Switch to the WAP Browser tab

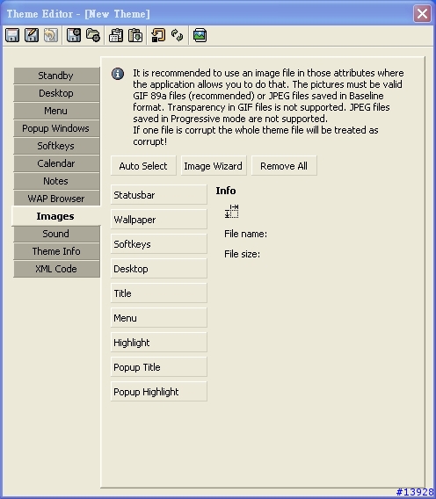pos(56,199)
